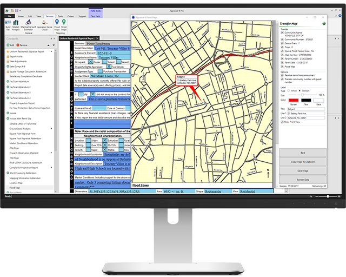Click the green plus beside Word Processing Addendum

coord(8,173)
